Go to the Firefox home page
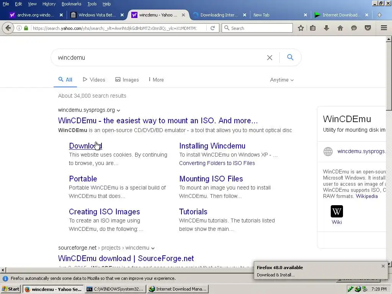Screen dimensions: 392x294 tap(340, 28)
